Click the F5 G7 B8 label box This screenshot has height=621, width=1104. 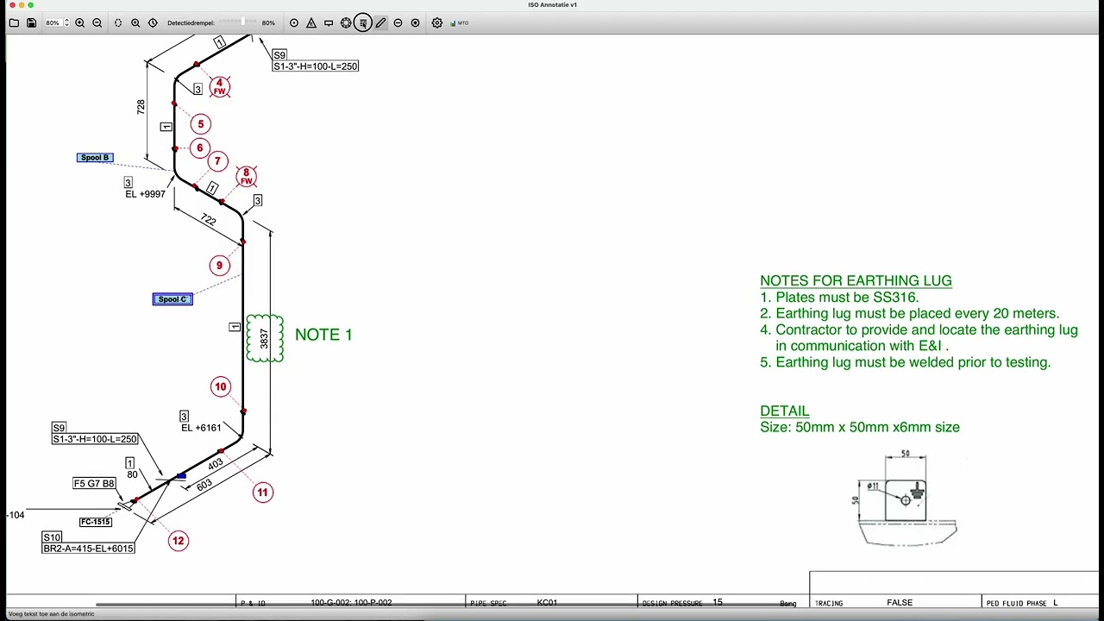94,484
